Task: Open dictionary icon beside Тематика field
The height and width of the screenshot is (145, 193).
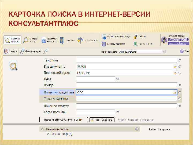Action: tap(180, 60)
